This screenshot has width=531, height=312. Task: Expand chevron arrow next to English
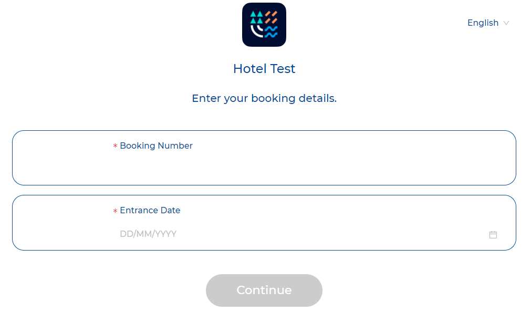click(x=506, y=23)
